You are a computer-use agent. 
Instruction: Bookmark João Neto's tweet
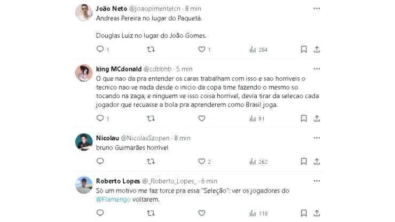[x=304, y=50]
